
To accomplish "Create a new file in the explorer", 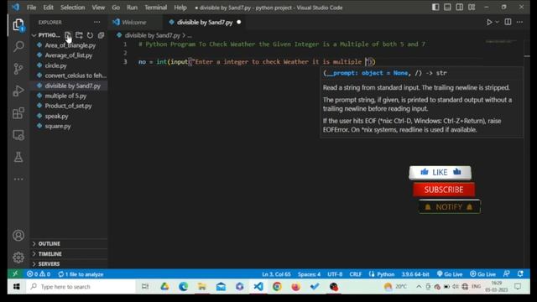I will coord(68,35).
